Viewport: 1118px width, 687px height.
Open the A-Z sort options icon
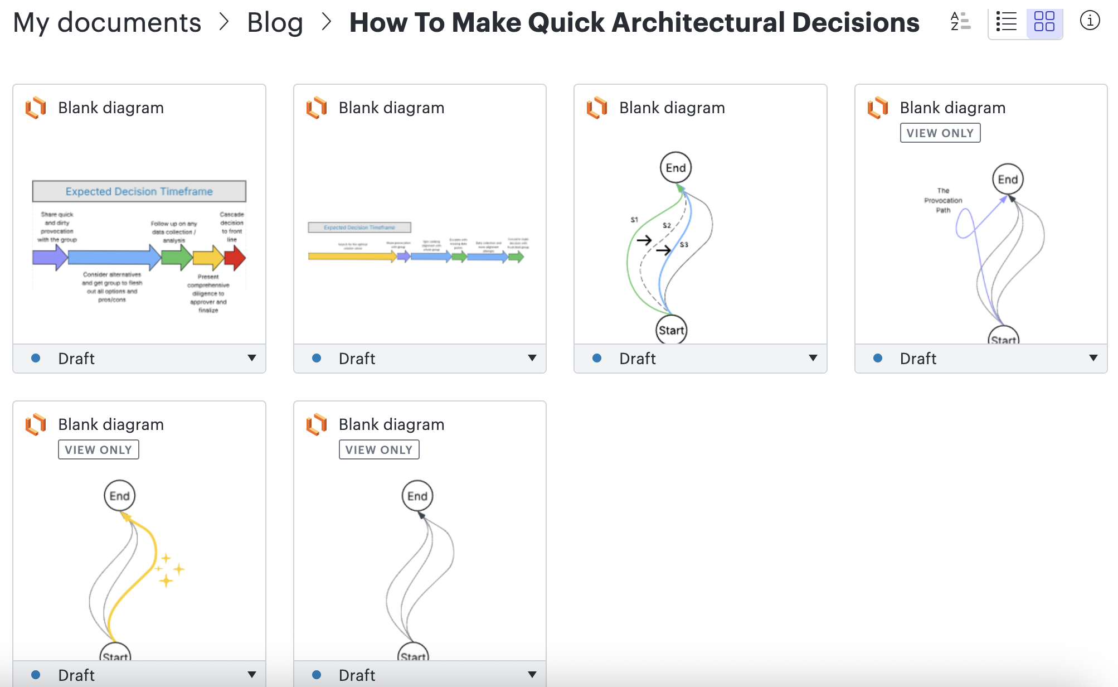[960, 22]
